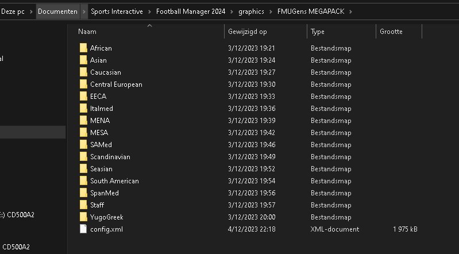Image resolution: width=459 pixels, height=254 pixels.
Task: Click the Type column header
Action: 318,32
